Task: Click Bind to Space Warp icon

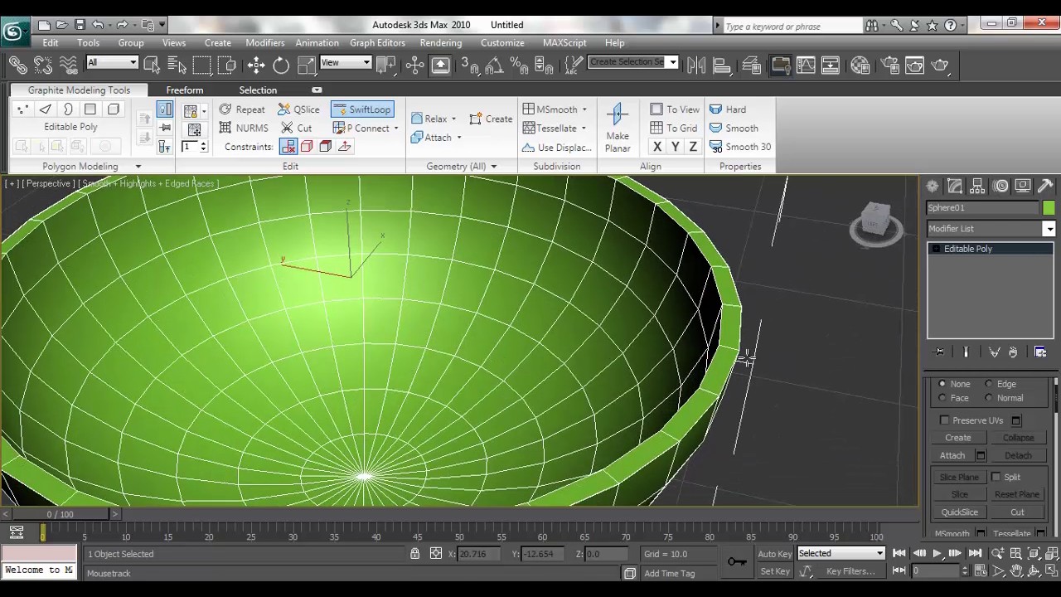Action: click(69, 65)
